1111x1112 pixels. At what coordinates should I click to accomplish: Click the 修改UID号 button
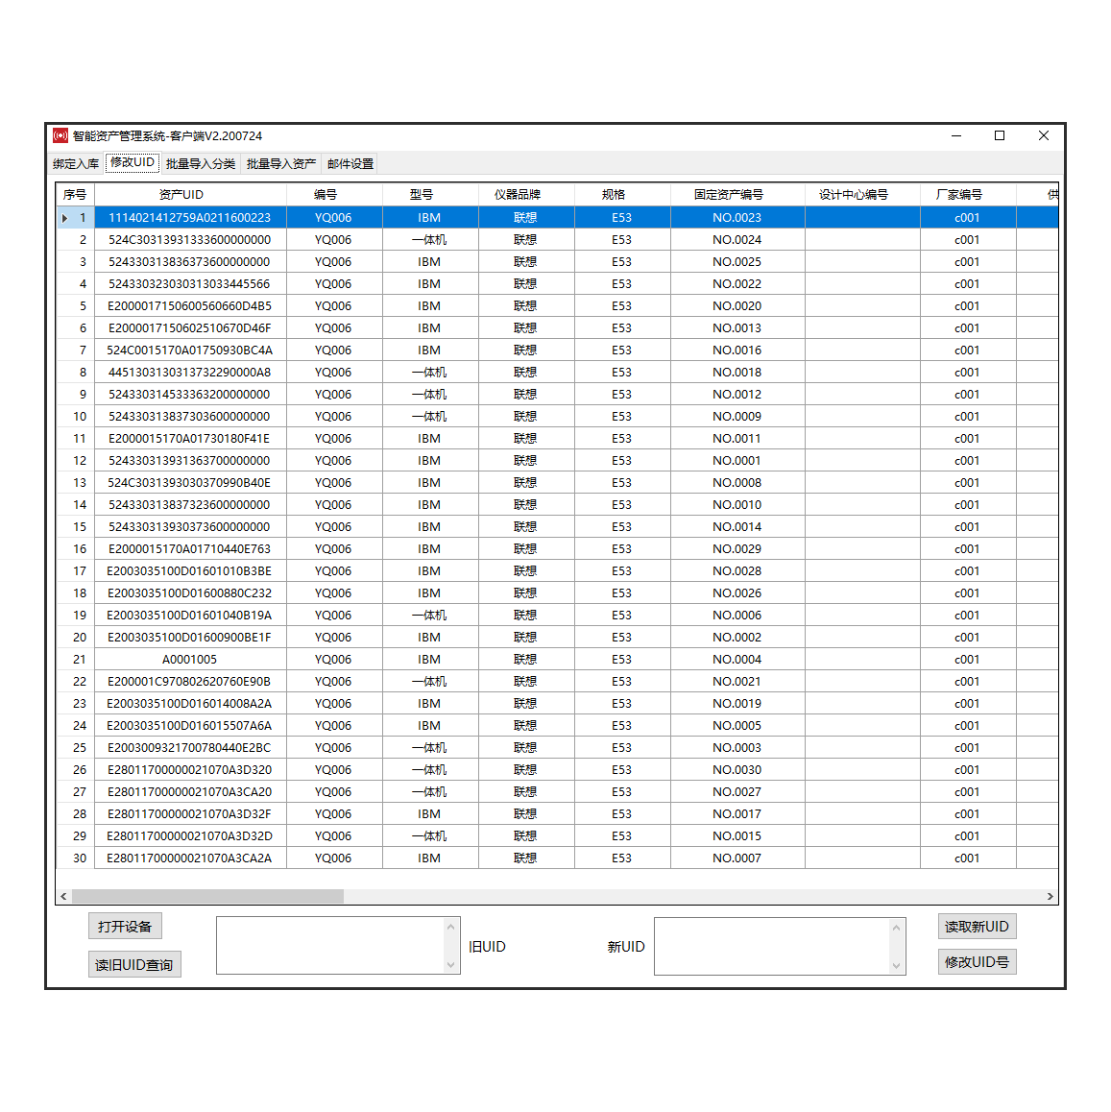(977, 961)
